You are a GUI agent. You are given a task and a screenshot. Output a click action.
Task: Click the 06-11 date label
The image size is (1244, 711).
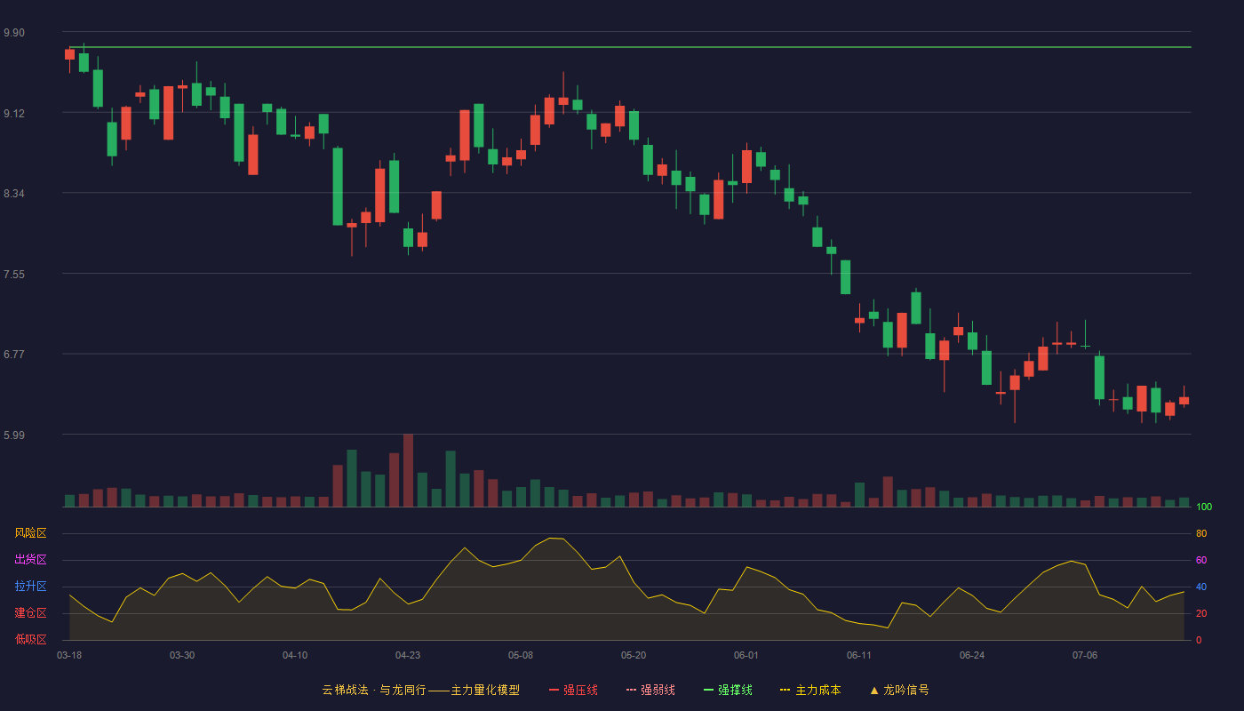859,655
